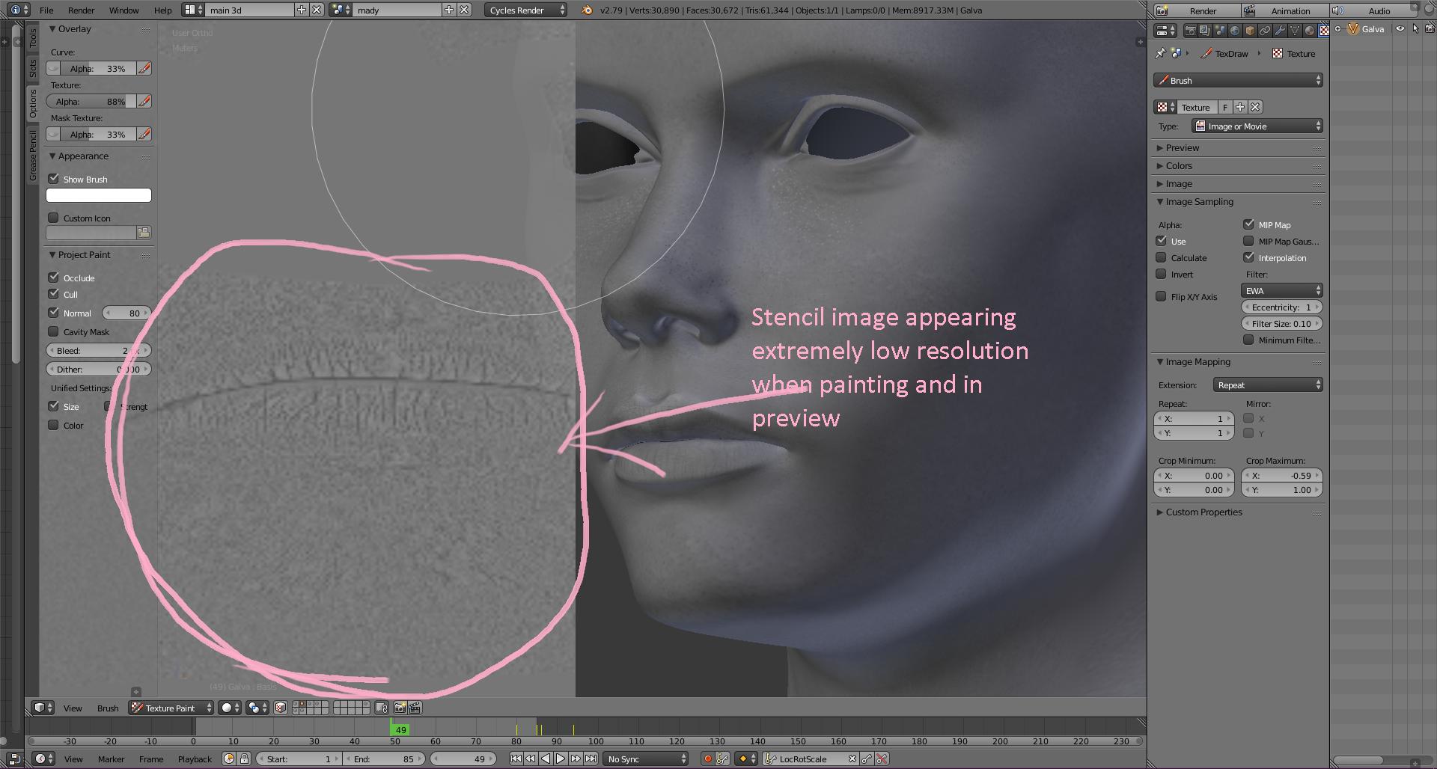Screen dimensions: 1437x769
Task: Open the Render properties tab icon
Action: pyautogui.click(x=1191, y=30)
